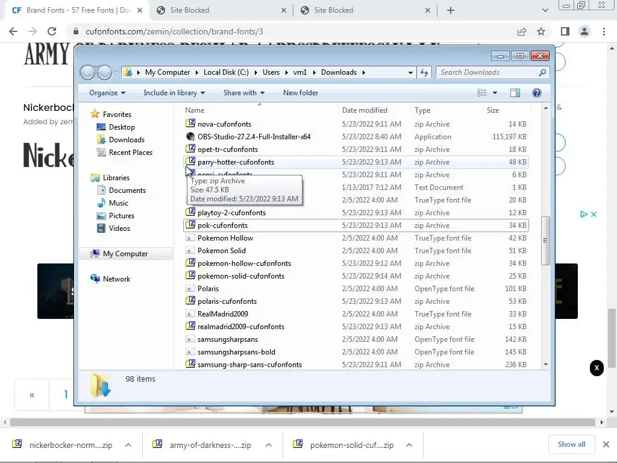Expand the Organize dropdown menu
The width and height of the screenshot is (617, 463).
[x=107, y=93]
